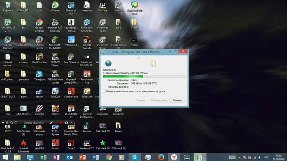287x161 pixels.
Task: Select the Revolution Ace shortcut
Action: point(87,77)
